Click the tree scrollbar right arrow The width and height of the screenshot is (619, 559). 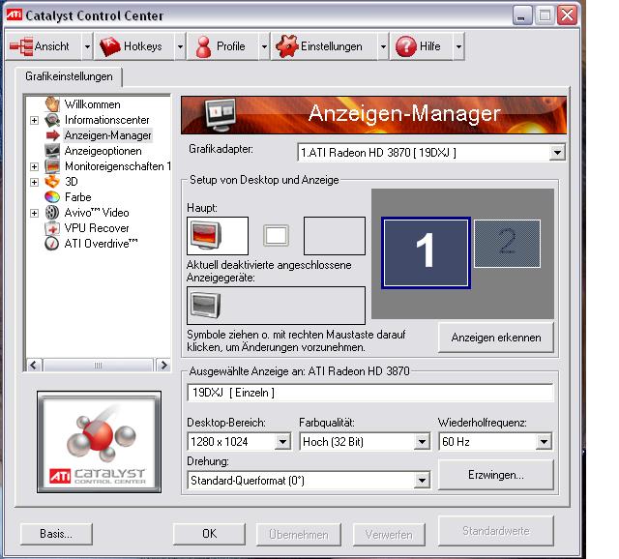(x=163, y=366)
